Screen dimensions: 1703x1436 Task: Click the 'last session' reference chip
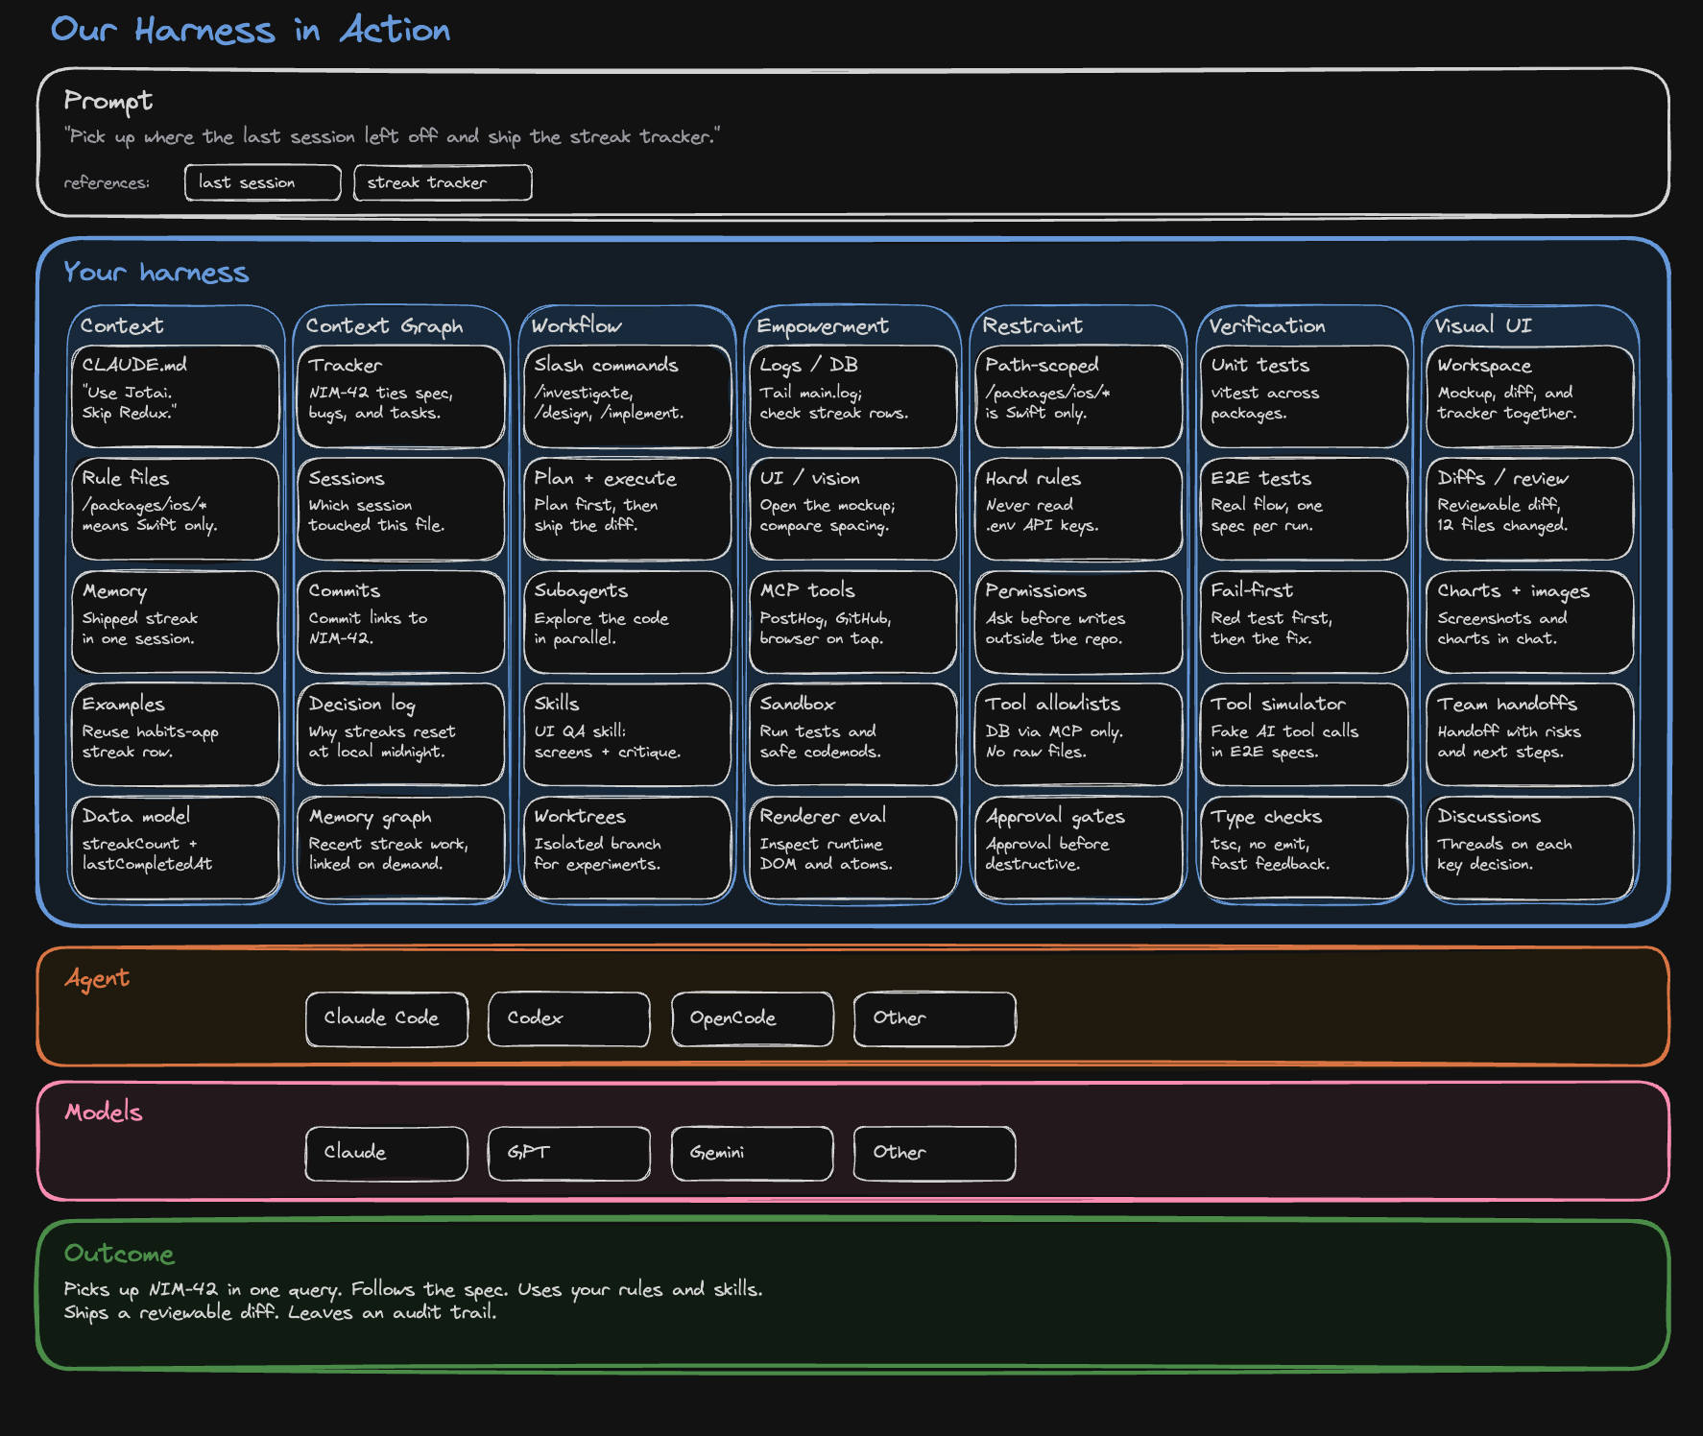coord(263,182)
